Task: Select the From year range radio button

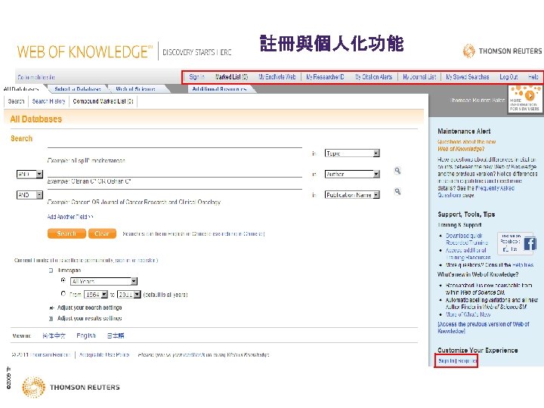Action: [x=63, y=293]
